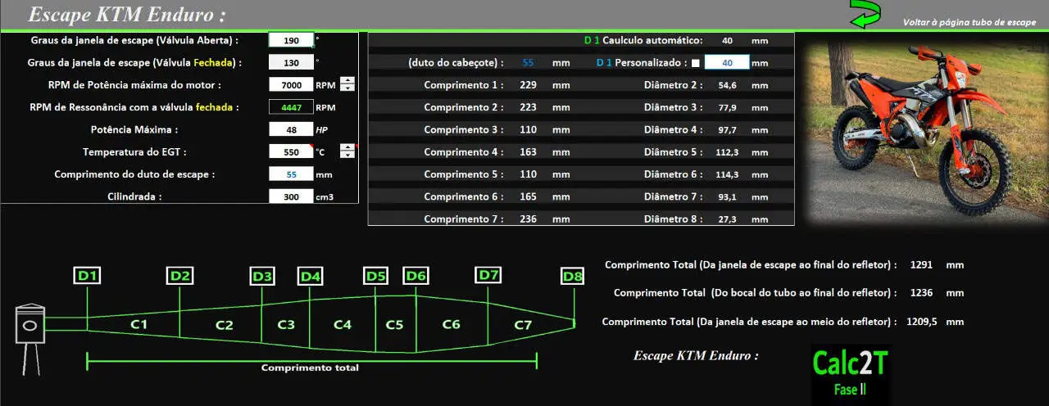Select the Comprimento 4 value 163
Viewport: 1049px width, 406px height.
point(528,152)
